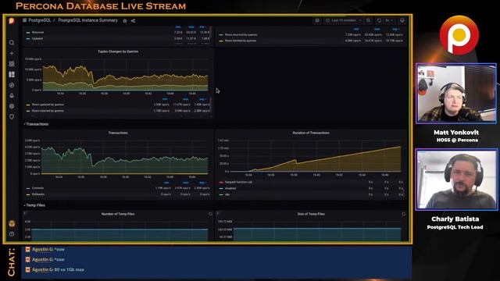Click the Percona PMM home logo

(x=12, y=21)
